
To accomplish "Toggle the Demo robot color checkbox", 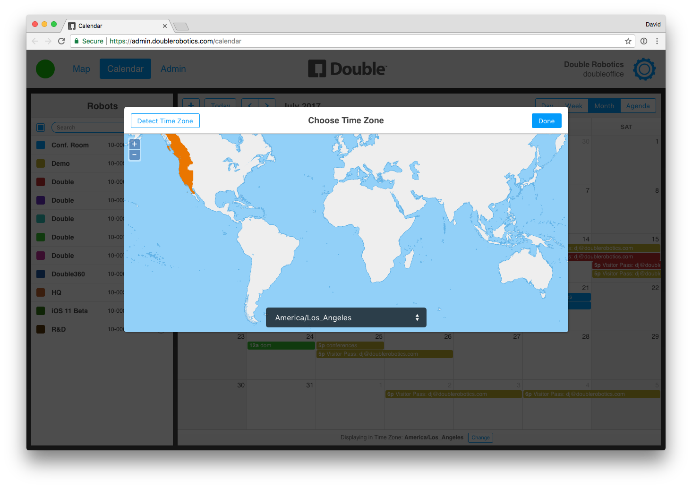I will [41, 163].
